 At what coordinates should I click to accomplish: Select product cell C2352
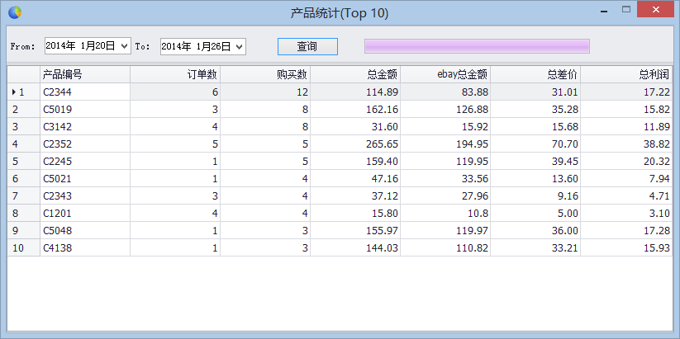point(84,144)
